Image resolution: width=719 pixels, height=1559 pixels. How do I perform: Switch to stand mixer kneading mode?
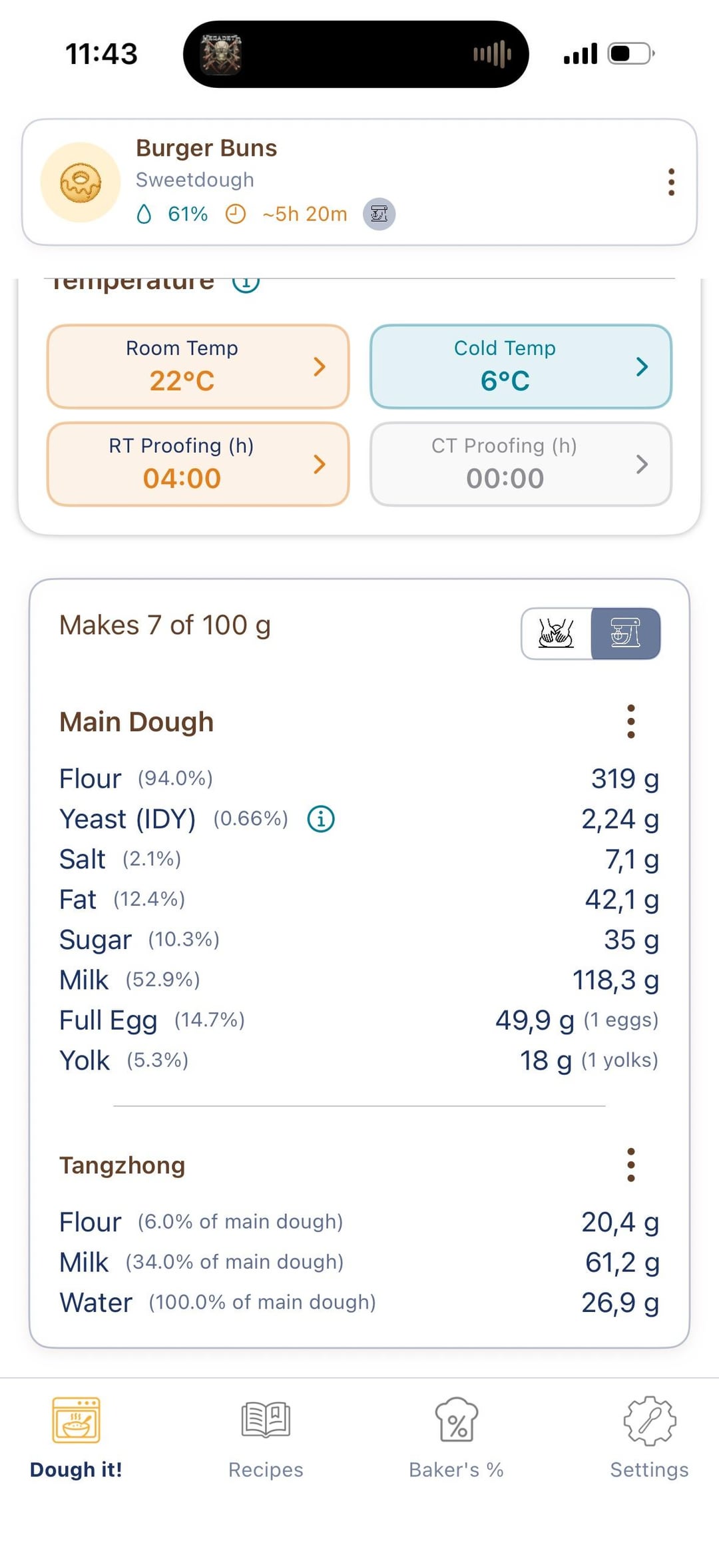[x=625, y=633]
